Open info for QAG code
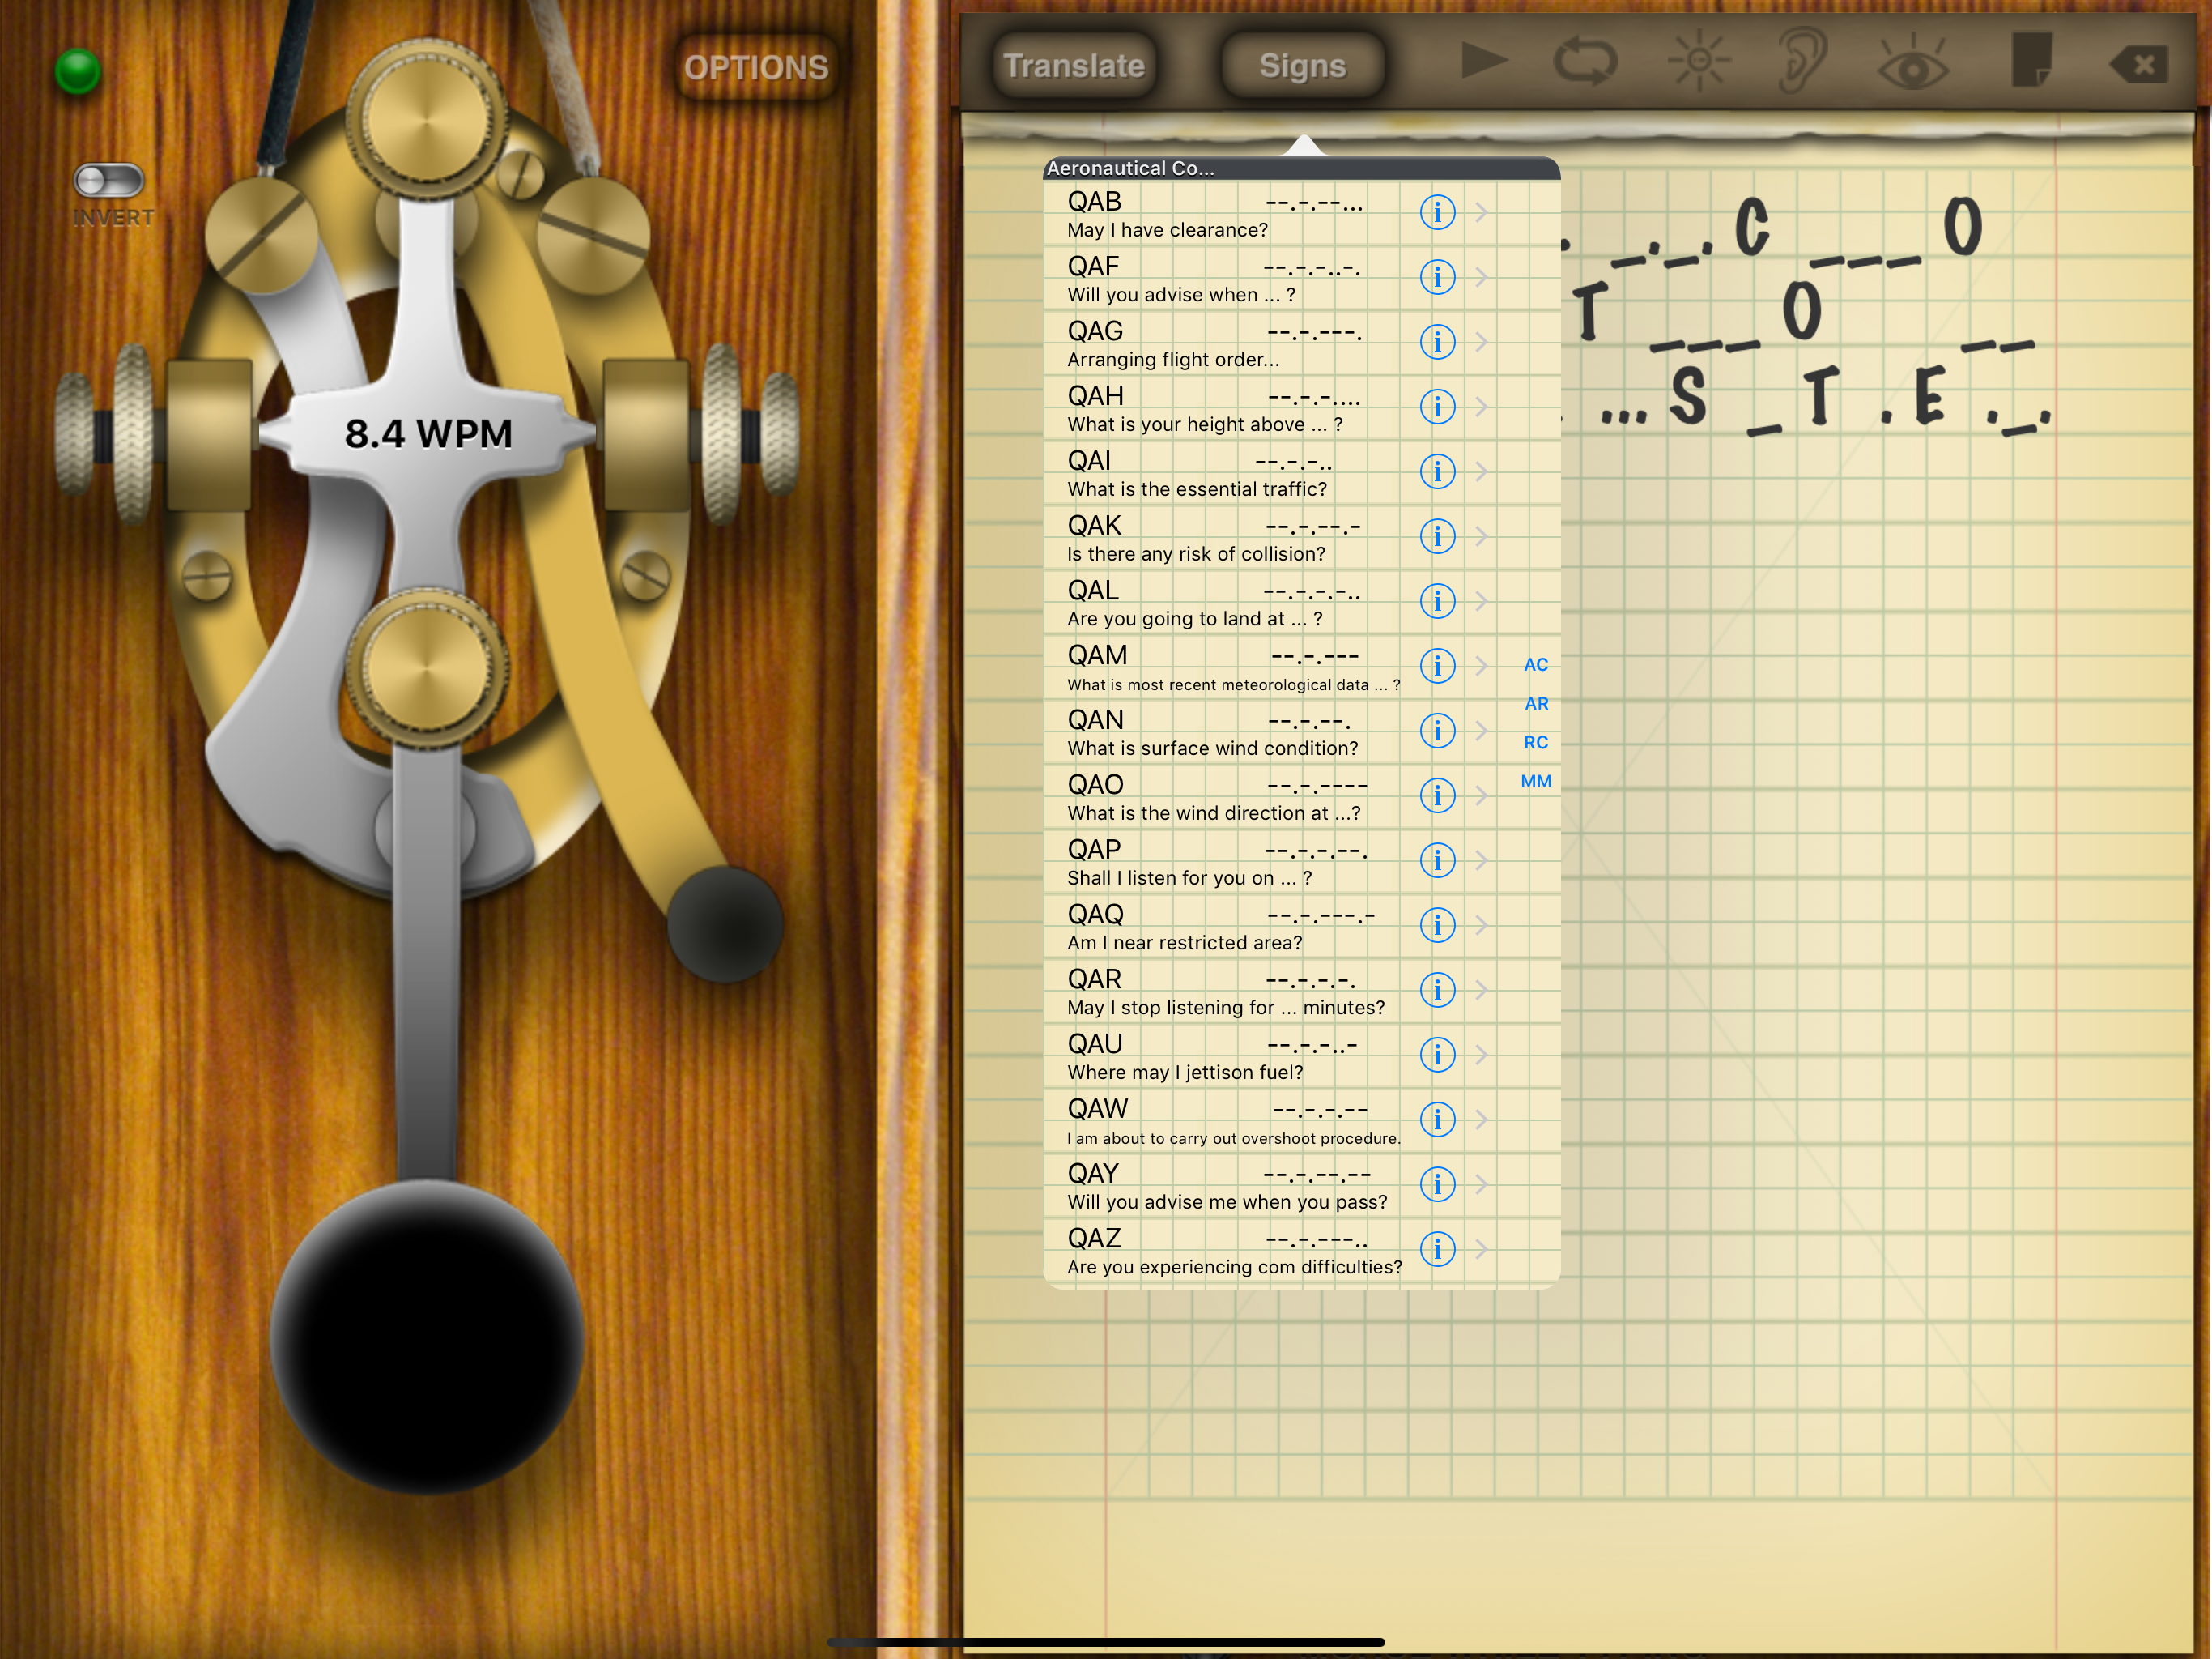Image resolution: width=2212 pixels, height=1659 pixels. coord(1437,342)
